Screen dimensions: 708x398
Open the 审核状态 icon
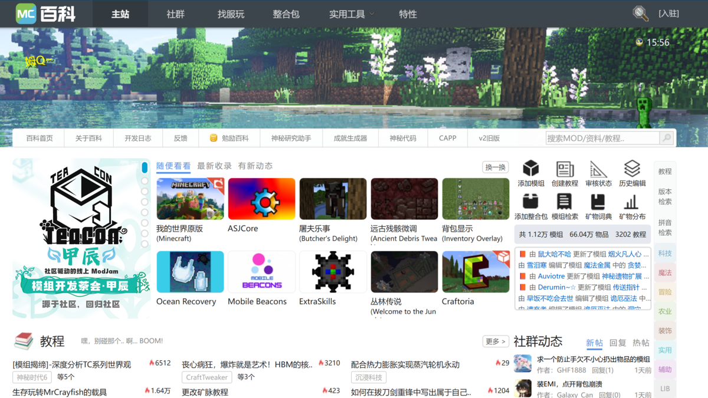(598, 169)
